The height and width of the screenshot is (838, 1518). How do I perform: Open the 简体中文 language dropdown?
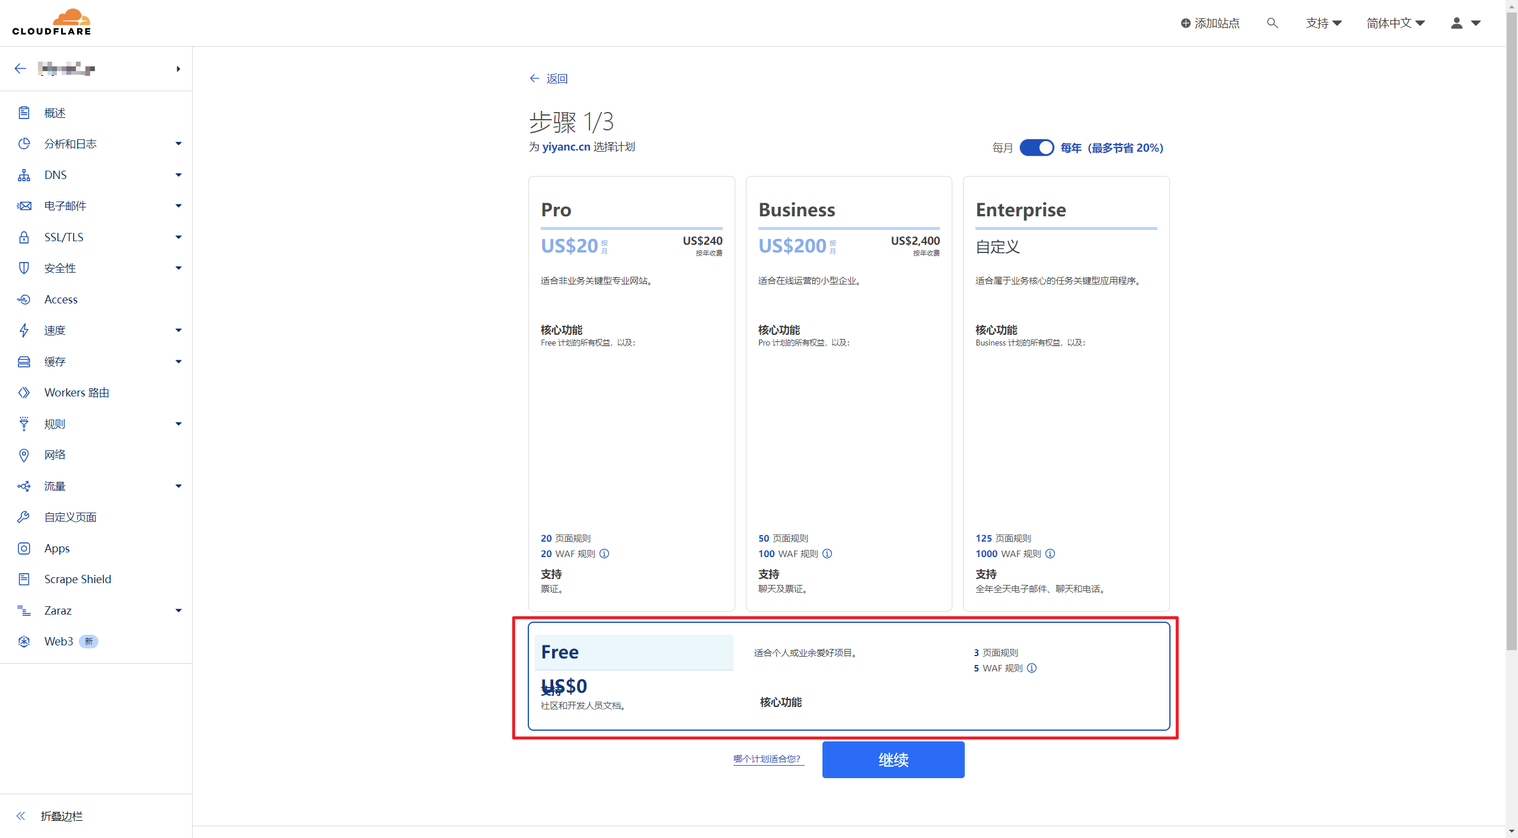point(1396,23)
